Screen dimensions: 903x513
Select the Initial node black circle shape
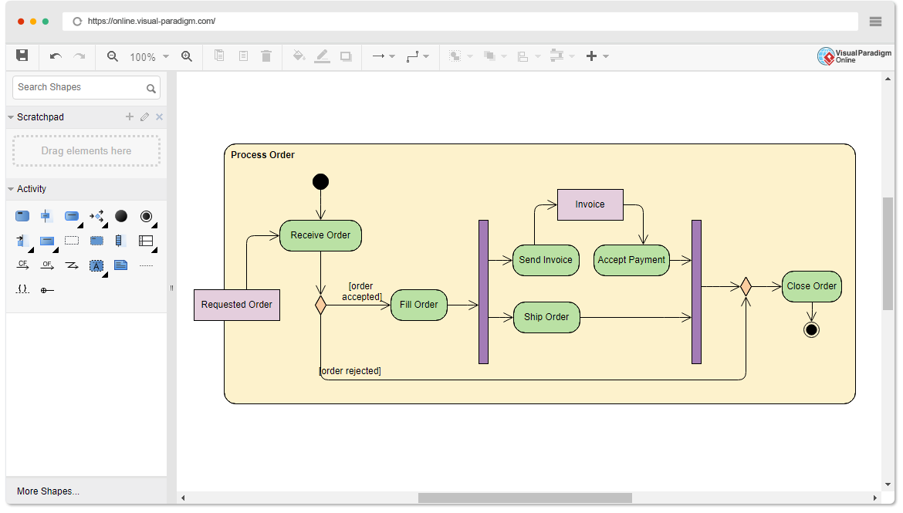[x=121, y=216]
